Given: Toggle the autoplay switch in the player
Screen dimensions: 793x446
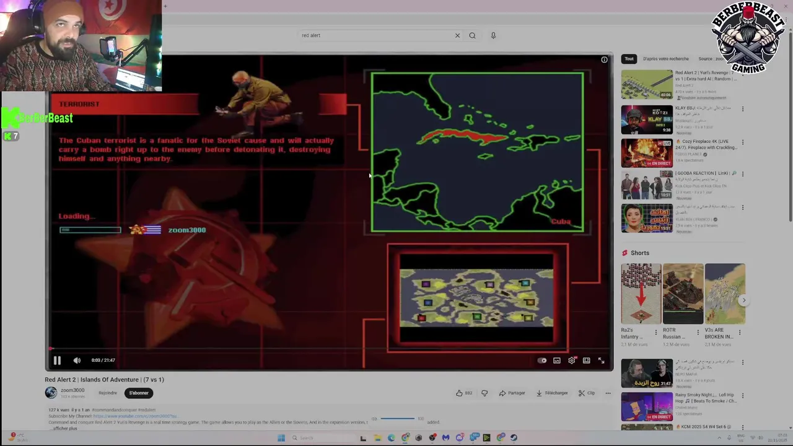Looking at the screenshot, I should pyautogui.click(x=542, y=361).
